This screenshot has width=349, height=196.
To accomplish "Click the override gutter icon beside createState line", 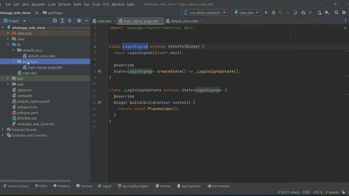I will click(x=99, y=71).
